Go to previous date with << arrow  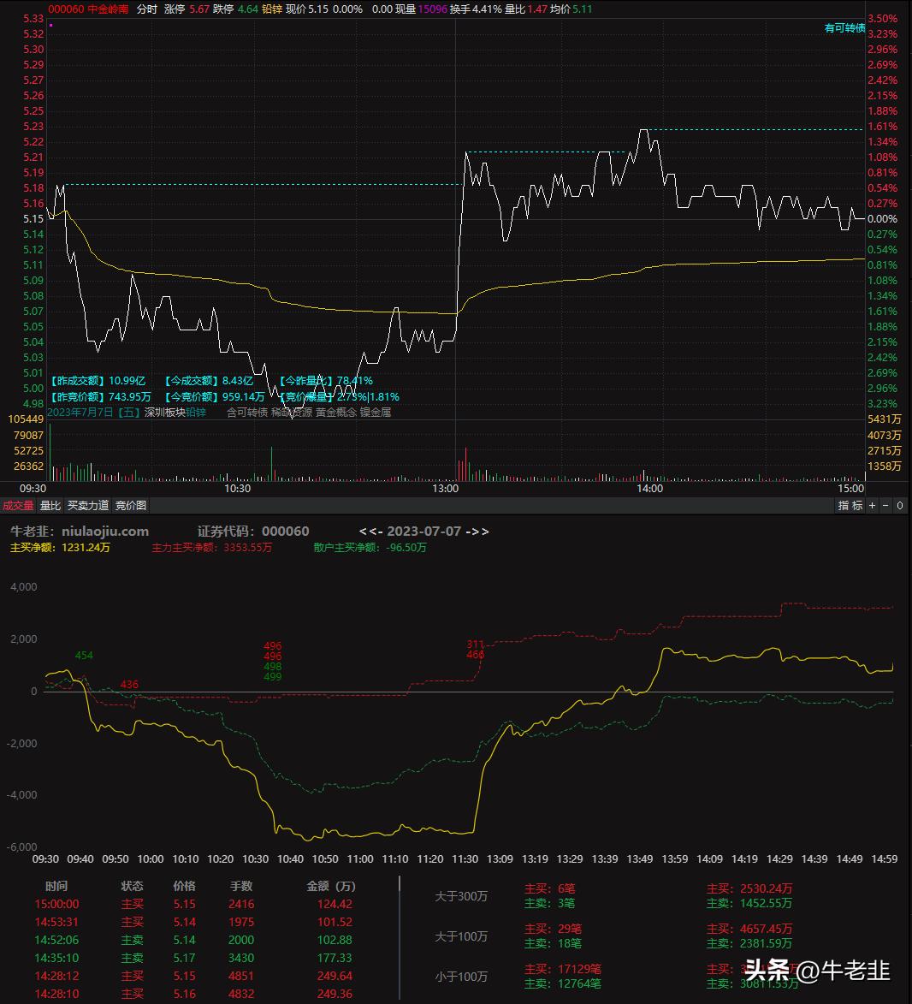tap(368, 532)
